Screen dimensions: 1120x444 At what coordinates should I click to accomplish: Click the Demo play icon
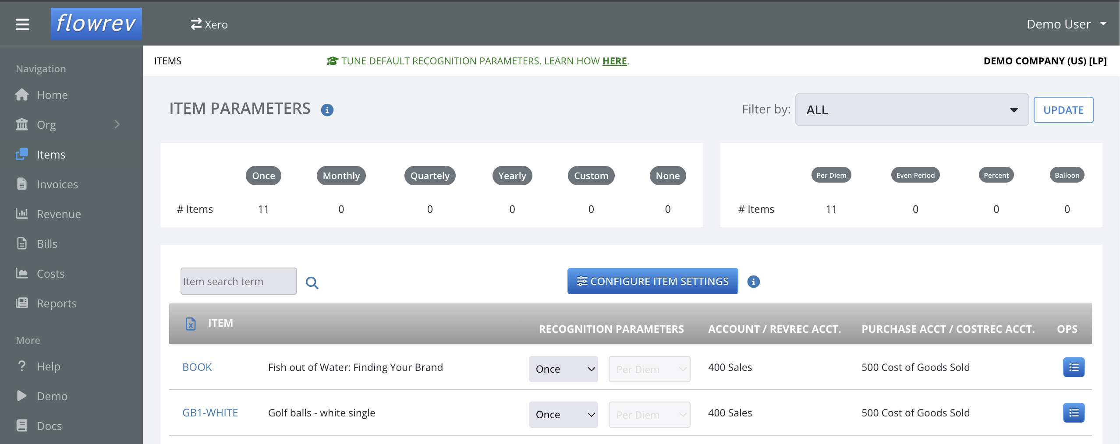coord(22,396)
